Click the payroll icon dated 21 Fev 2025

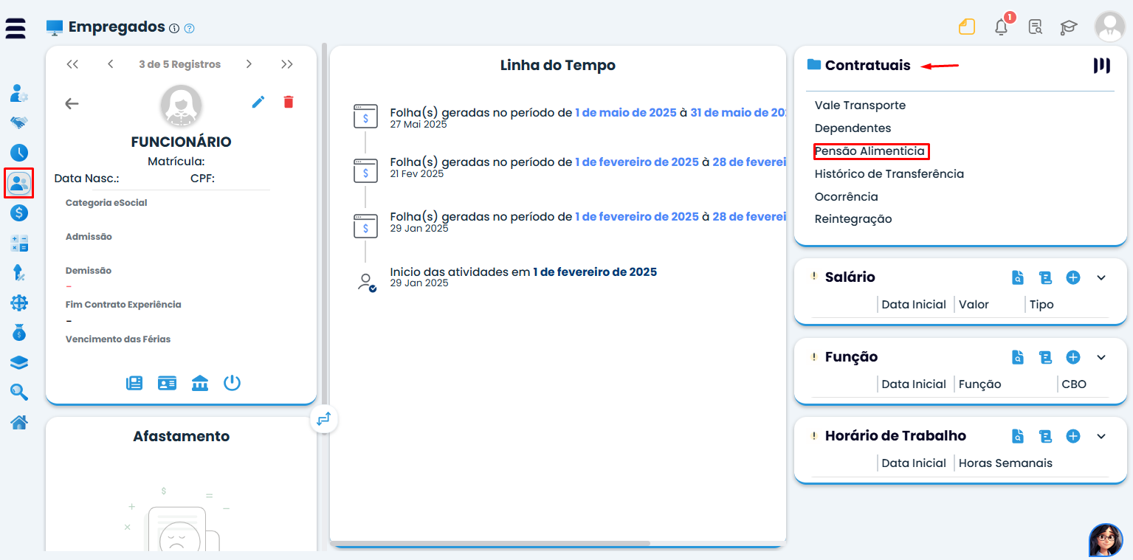(x=365, y=171)
